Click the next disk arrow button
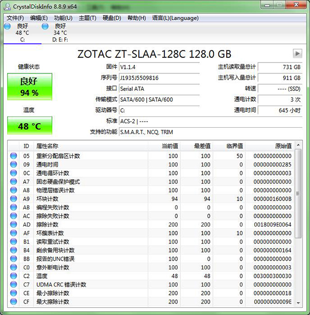Image resolution: width=310 pixels, height=315 pixels. coord(298,53)
